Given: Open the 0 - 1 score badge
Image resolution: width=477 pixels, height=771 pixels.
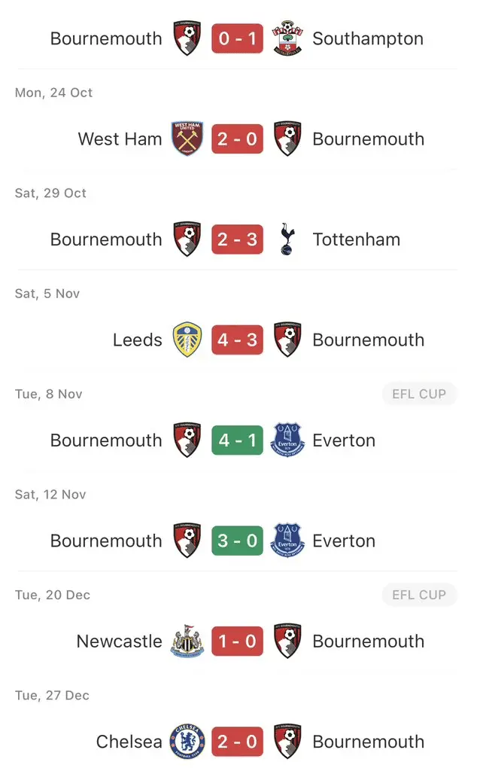Looking at the screenshot, I should tap(237, 38).
